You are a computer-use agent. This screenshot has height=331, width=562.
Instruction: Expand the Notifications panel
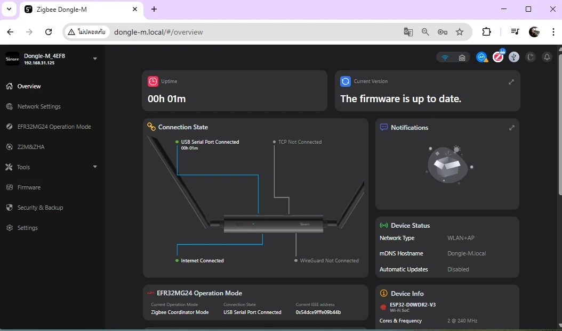(x=511, y=128)
